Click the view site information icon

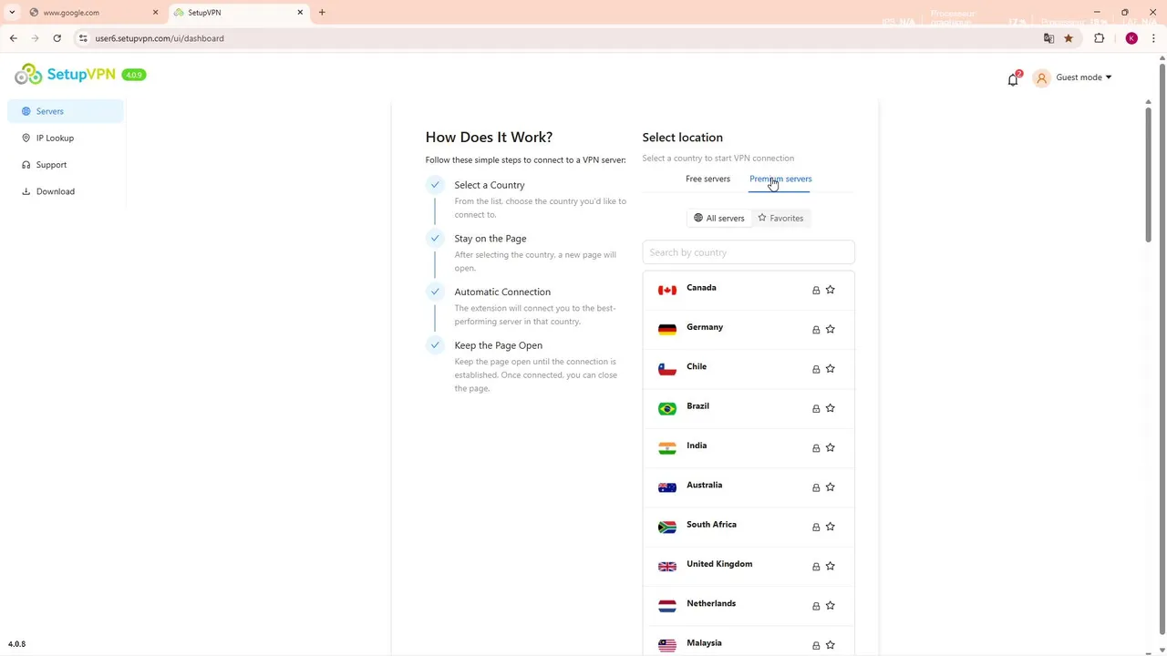coord(83,38)
